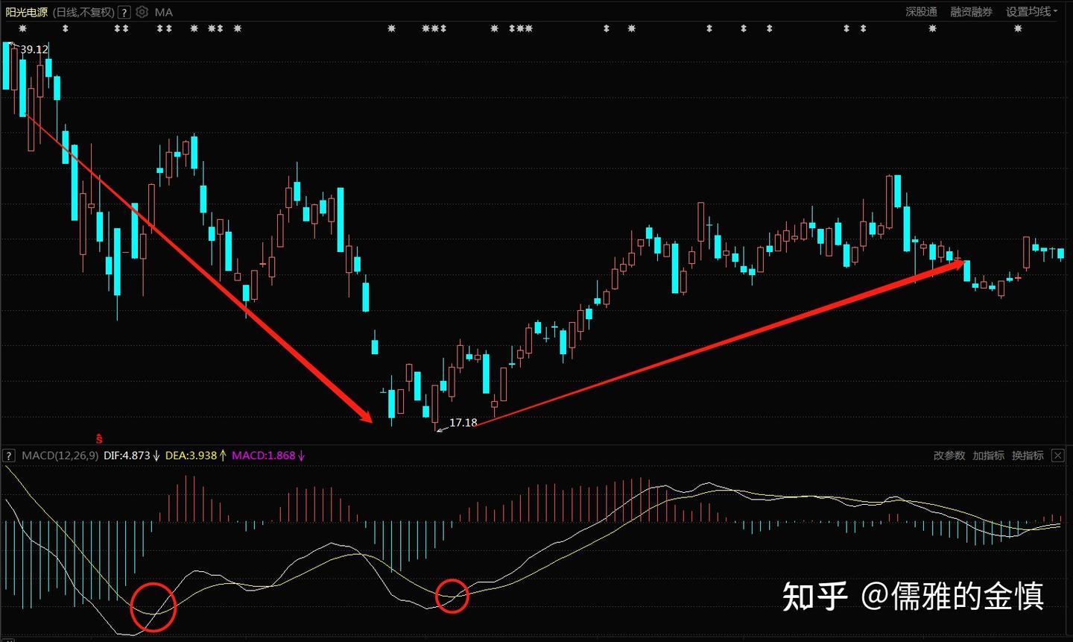The height and width of the screenshot is (642, 1073).
Task: Click the MA indicator label
Action: click(x=164, y=12)
